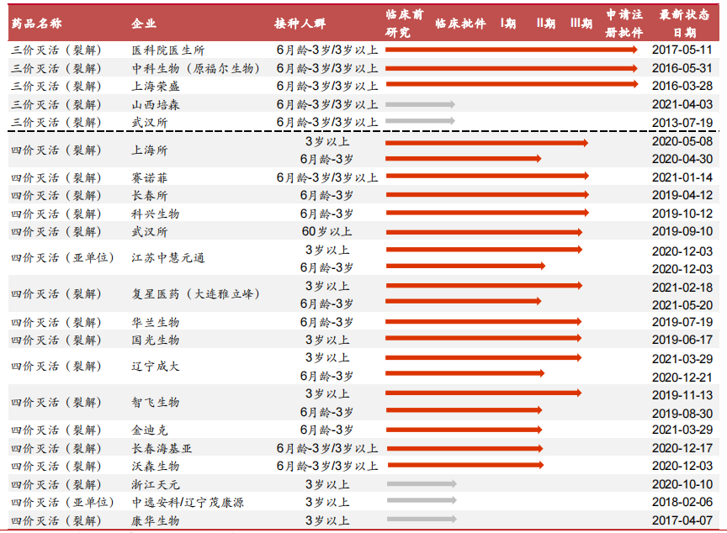Select the 中科生物（原福尔生物） company cell
727x533 pixels.
pyautogui.click(x=192, y=68)
